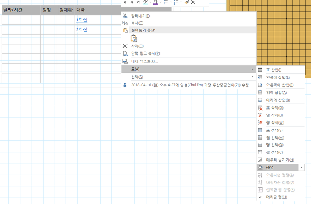This screenshot has width=311, height=204.
Task: Open the highlight color dropdown arrow
Action: click(x=150, y=2)
